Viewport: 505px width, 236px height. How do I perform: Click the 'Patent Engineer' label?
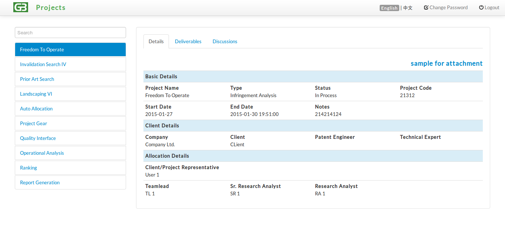[335, 137]
